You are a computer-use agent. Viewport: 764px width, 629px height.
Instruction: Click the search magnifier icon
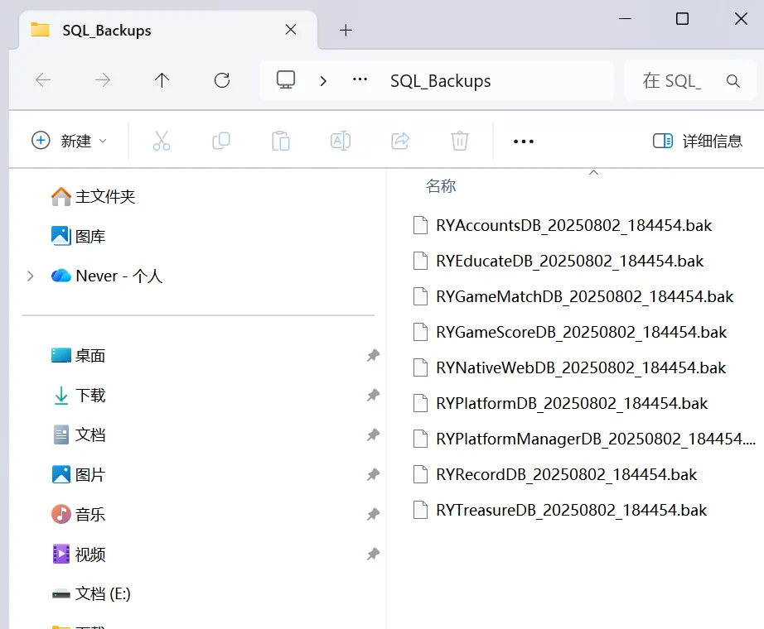tap(733, 81)
